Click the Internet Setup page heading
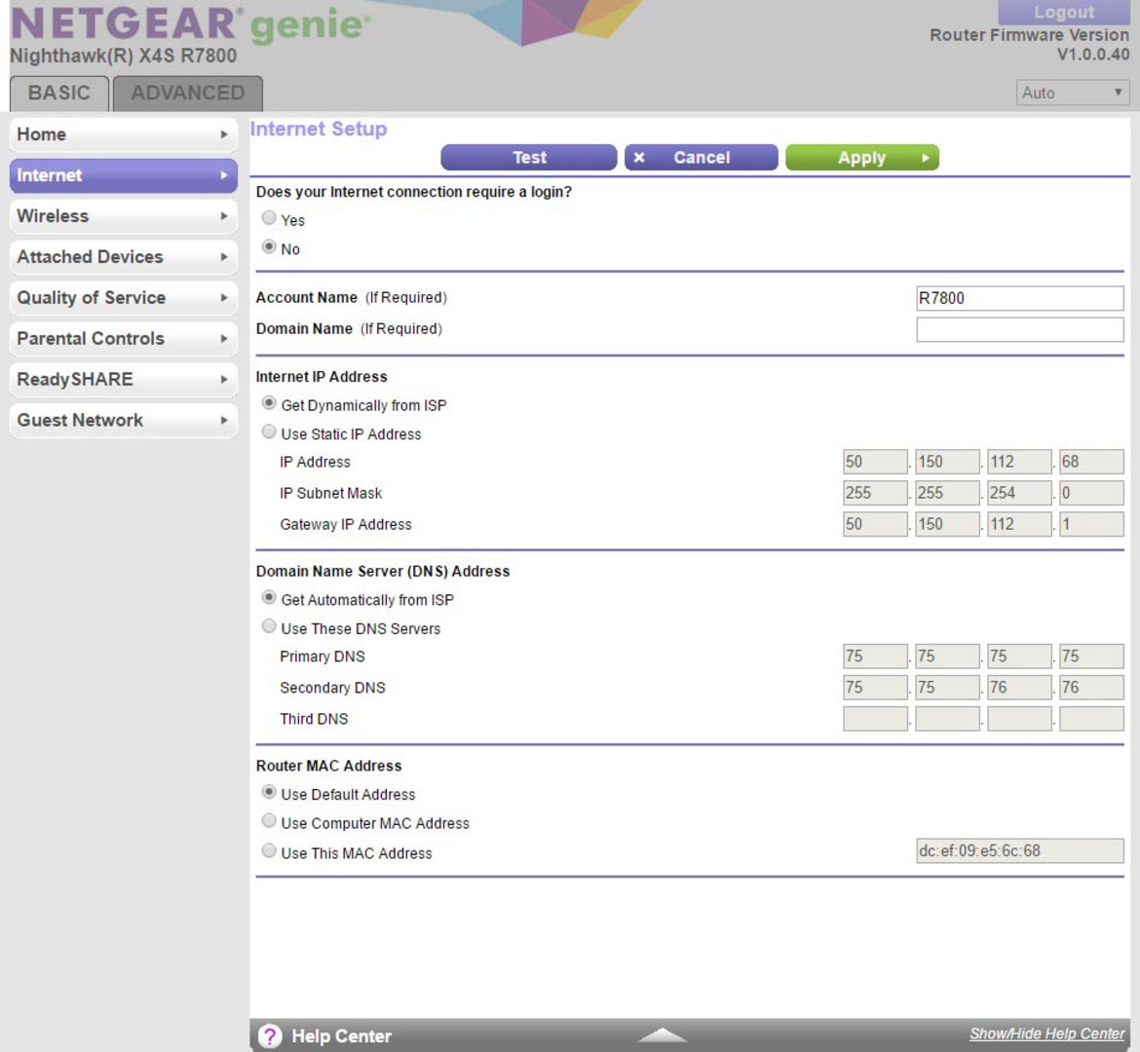Image resolution: width=1140 pixels, height=1052 pixels. [x=319, y=129]
